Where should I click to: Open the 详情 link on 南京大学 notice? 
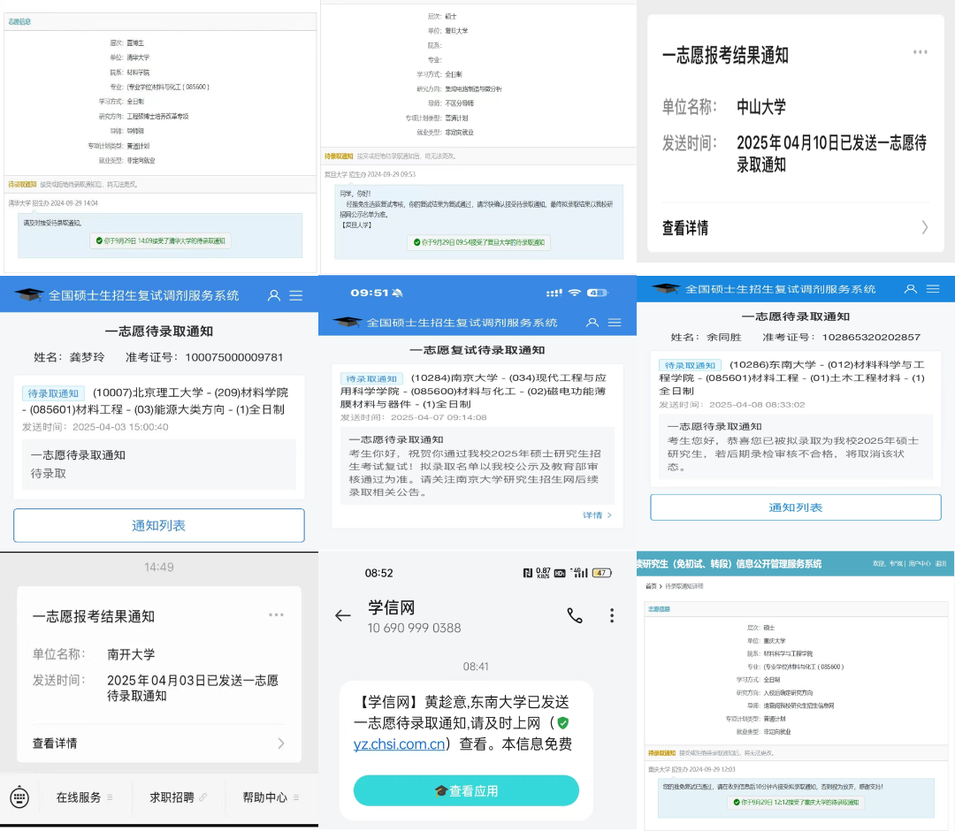pos(595,515)
